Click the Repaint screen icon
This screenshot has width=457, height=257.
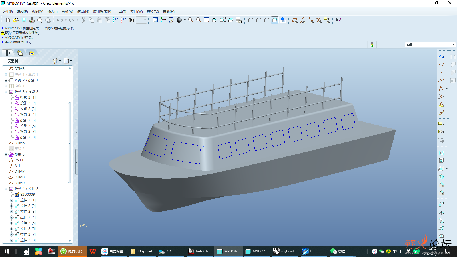tap(155, 20)
